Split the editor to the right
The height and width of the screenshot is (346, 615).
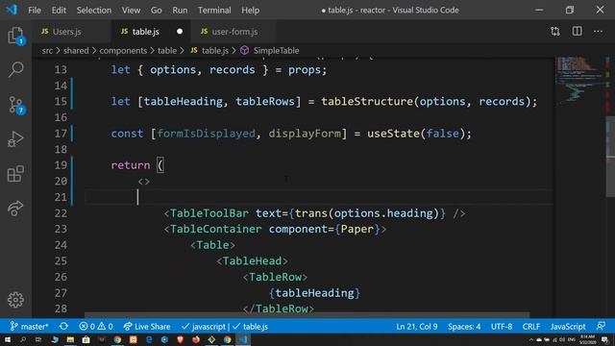tap(577, 32)
